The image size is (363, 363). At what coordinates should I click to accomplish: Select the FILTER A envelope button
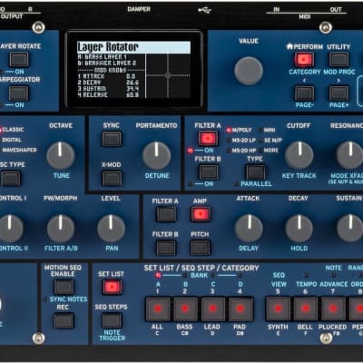click(166, 214)
